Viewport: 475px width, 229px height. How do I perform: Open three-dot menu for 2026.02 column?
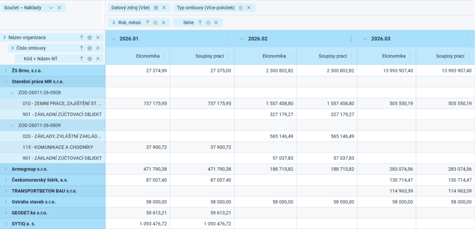tap(351, 39)
